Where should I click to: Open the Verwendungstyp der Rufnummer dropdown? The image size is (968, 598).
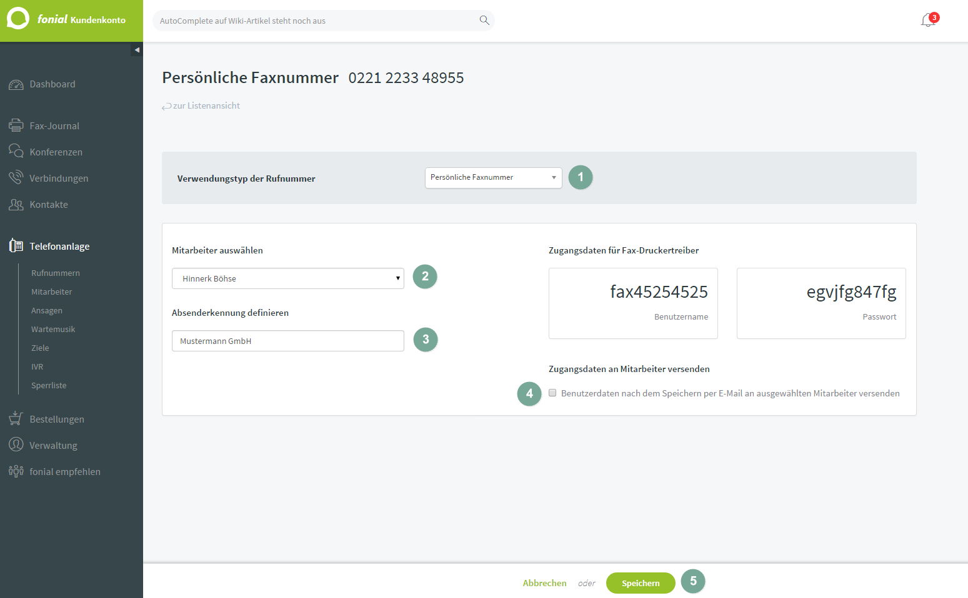pos(493,178)
